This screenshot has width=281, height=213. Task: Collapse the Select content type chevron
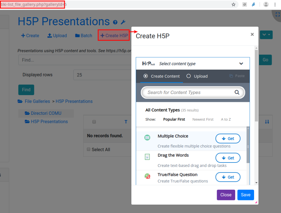241,64
